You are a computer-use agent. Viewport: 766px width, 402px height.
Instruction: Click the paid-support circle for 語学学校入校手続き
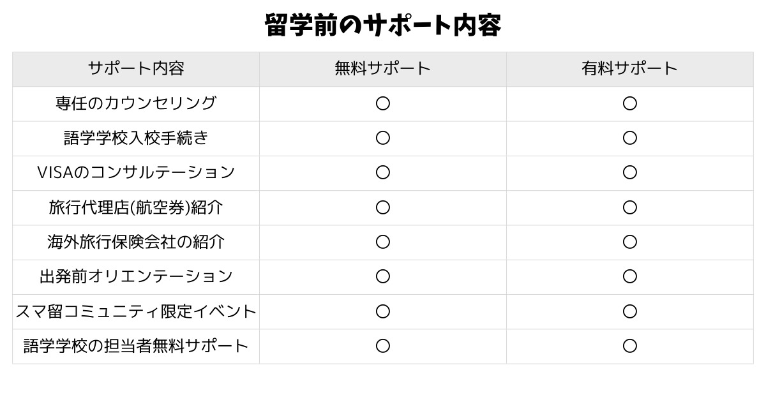coord(630,138)
